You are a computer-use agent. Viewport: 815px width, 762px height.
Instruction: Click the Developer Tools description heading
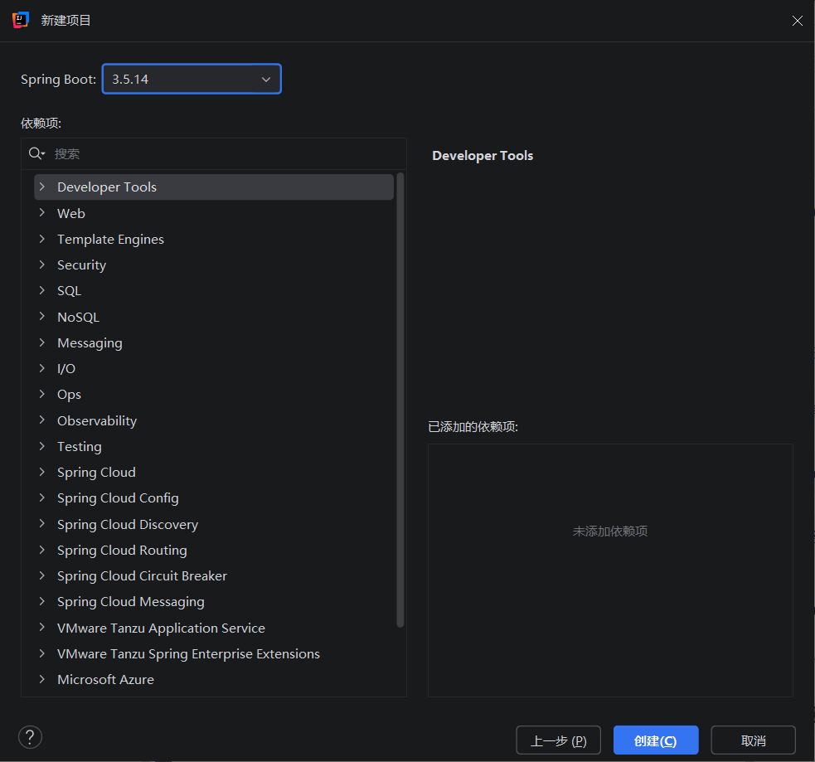click(483, 155)
